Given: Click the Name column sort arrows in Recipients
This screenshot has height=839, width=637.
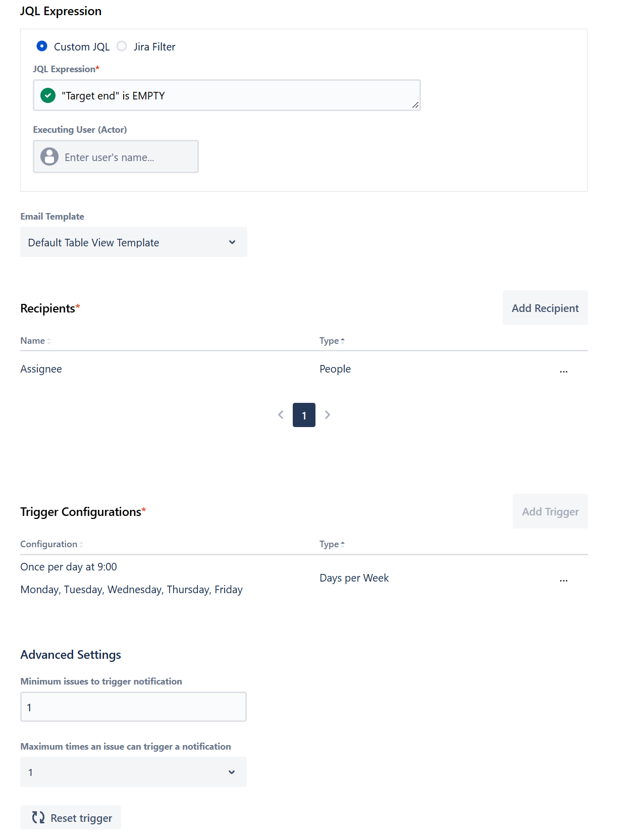Looking at the screenshot, I should [48, 341].
